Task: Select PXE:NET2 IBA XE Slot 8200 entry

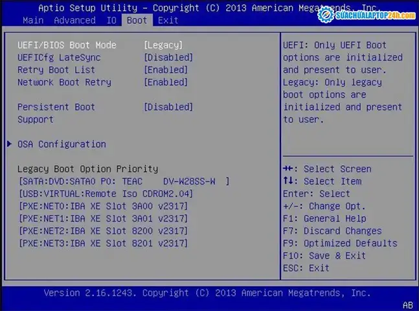Action: tap(104, 231)
